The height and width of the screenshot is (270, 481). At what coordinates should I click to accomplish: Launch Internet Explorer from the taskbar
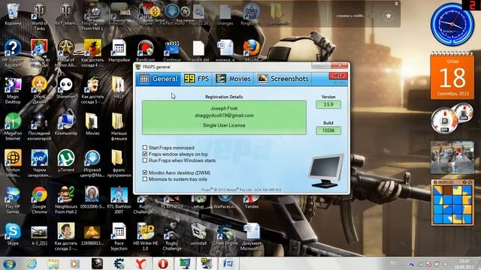coord(32,263)
